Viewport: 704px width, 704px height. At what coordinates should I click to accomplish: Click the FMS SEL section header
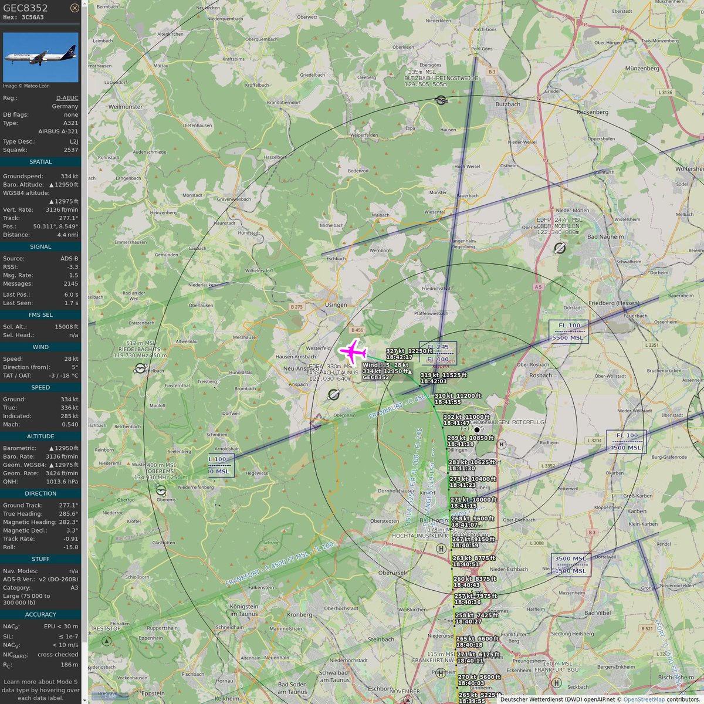40,315
